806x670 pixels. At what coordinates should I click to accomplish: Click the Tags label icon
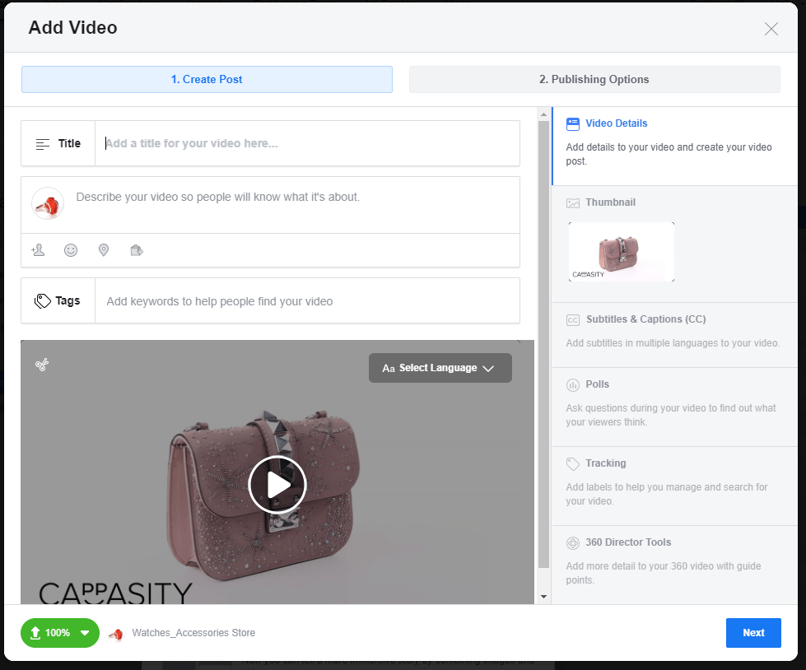(x=43, y=301)
